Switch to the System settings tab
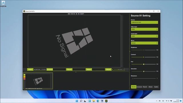The width and height of the screenshot is (183, 103). tap(156, 87)
